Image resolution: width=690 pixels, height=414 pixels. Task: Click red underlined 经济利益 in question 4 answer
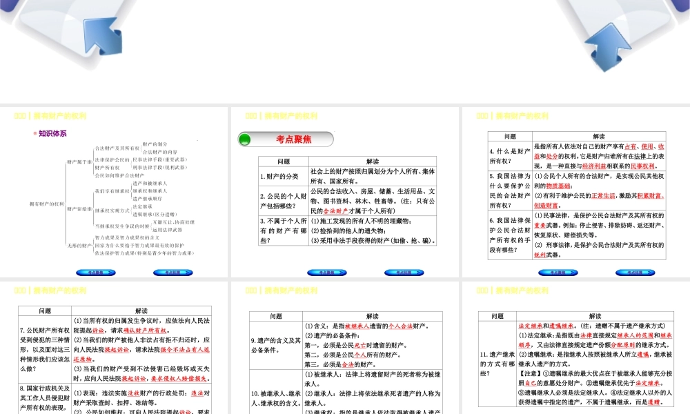tap(594, 166)
